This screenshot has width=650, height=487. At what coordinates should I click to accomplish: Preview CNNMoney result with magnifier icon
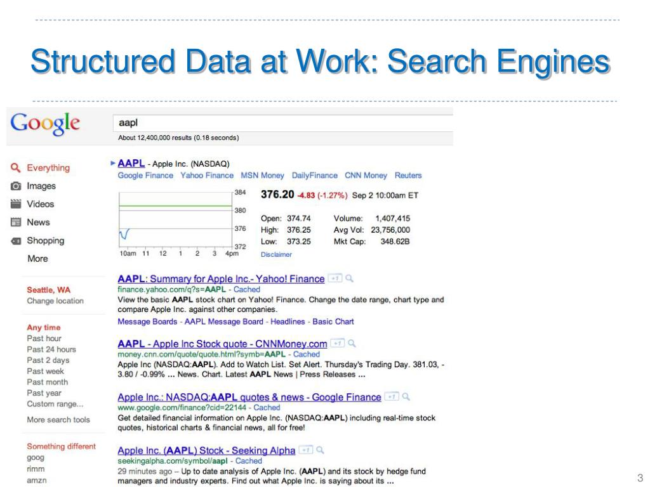(x=352, y=343)
